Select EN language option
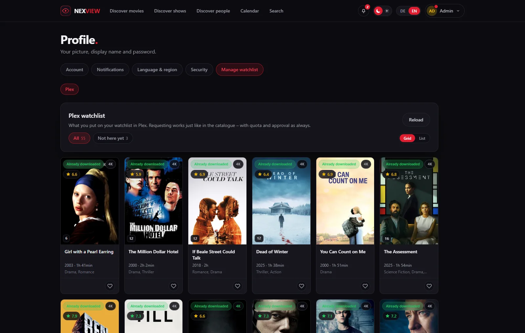This screenshot has height=333, width=525. pyautogui.click(x=414, y=11)
